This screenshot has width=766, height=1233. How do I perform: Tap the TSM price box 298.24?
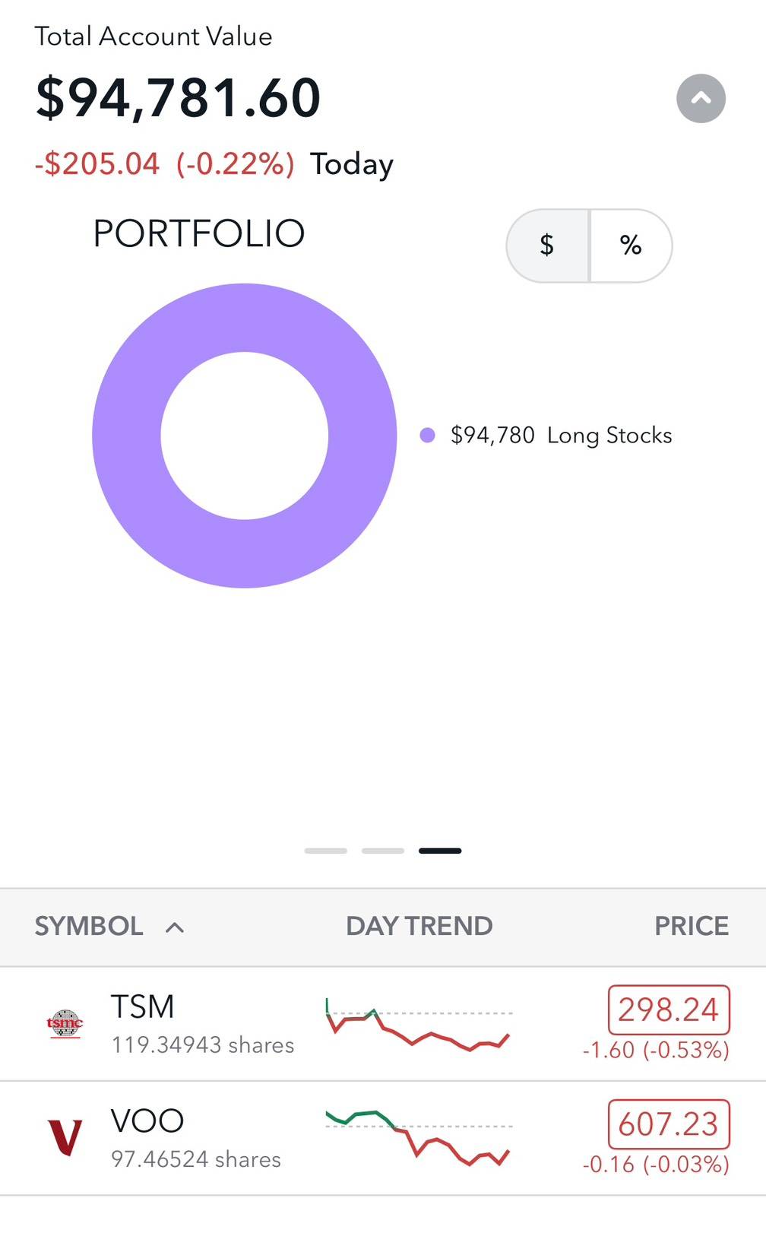669,1010
